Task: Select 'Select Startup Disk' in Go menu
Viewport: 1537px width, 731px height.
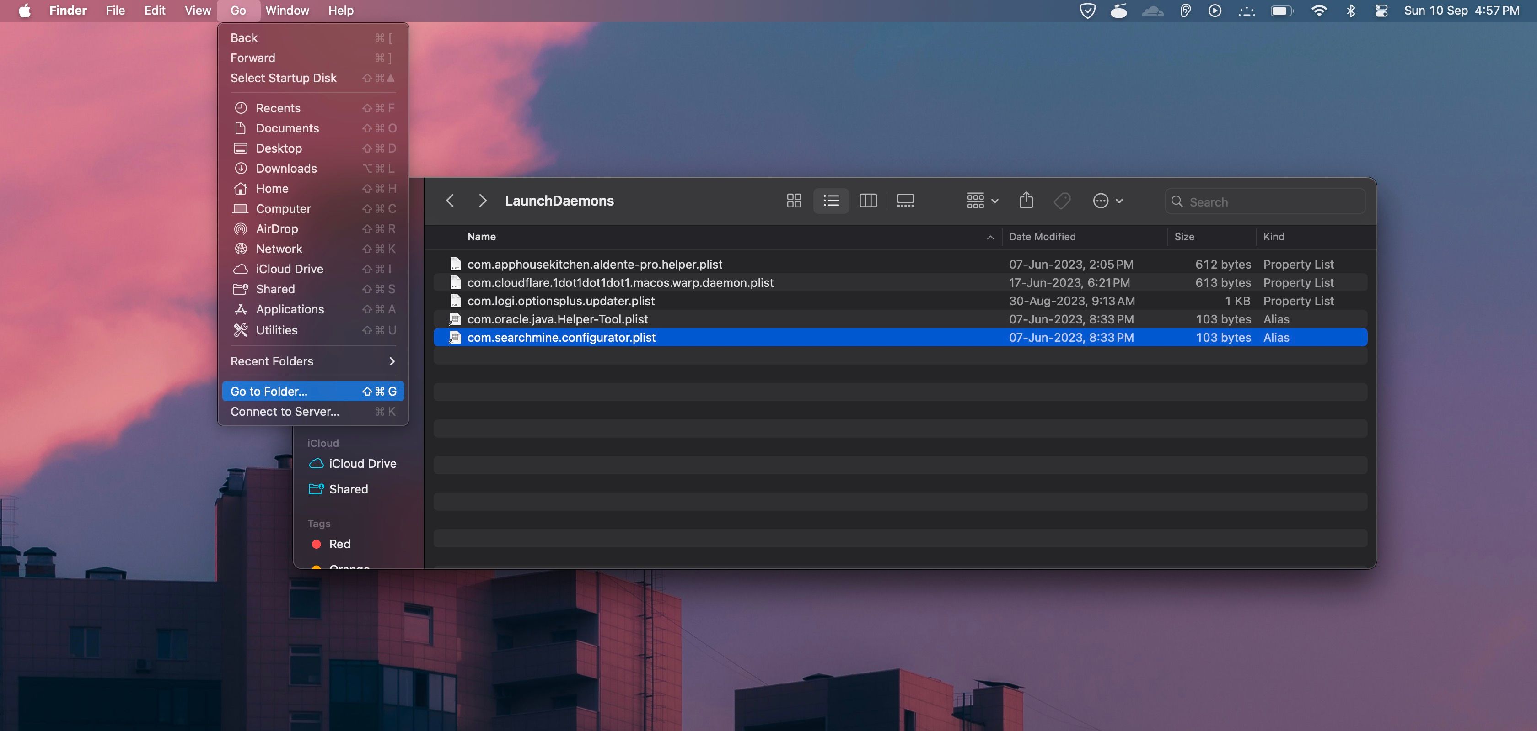Action: 284,78
